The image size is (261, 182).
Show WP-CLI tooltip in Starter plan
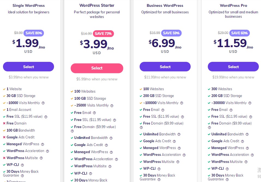[x=91, y=174]
